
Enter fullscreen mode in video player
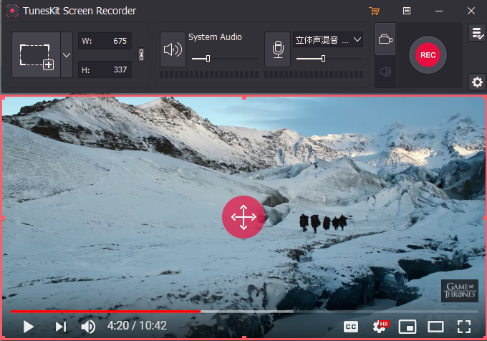pyautogui.click(x=464, y=327)
